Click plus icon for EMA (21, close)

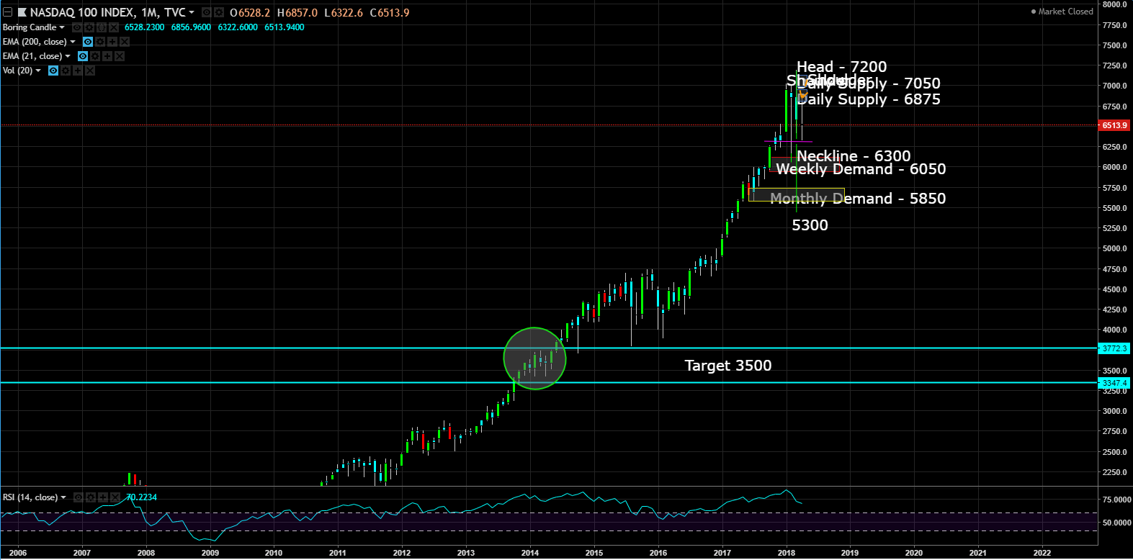pyautogui.click(x=107, y=56)
